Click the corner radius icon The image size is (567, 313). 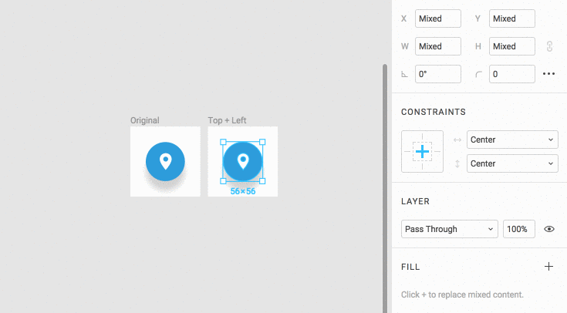click(478, 75)
